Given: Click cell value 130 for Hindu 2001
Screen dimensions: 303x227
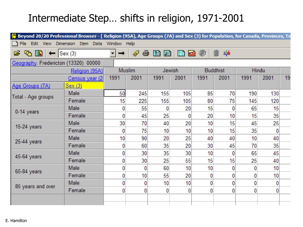Looking at the screenshot, I should click(x=268, y=93).
